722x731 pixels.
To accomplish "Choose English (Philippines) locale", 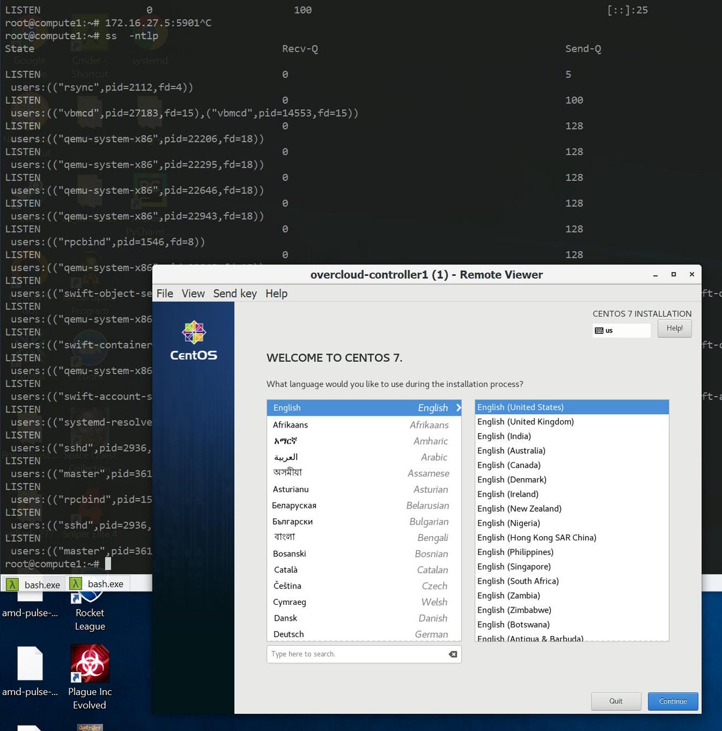I will coord(572,553).
